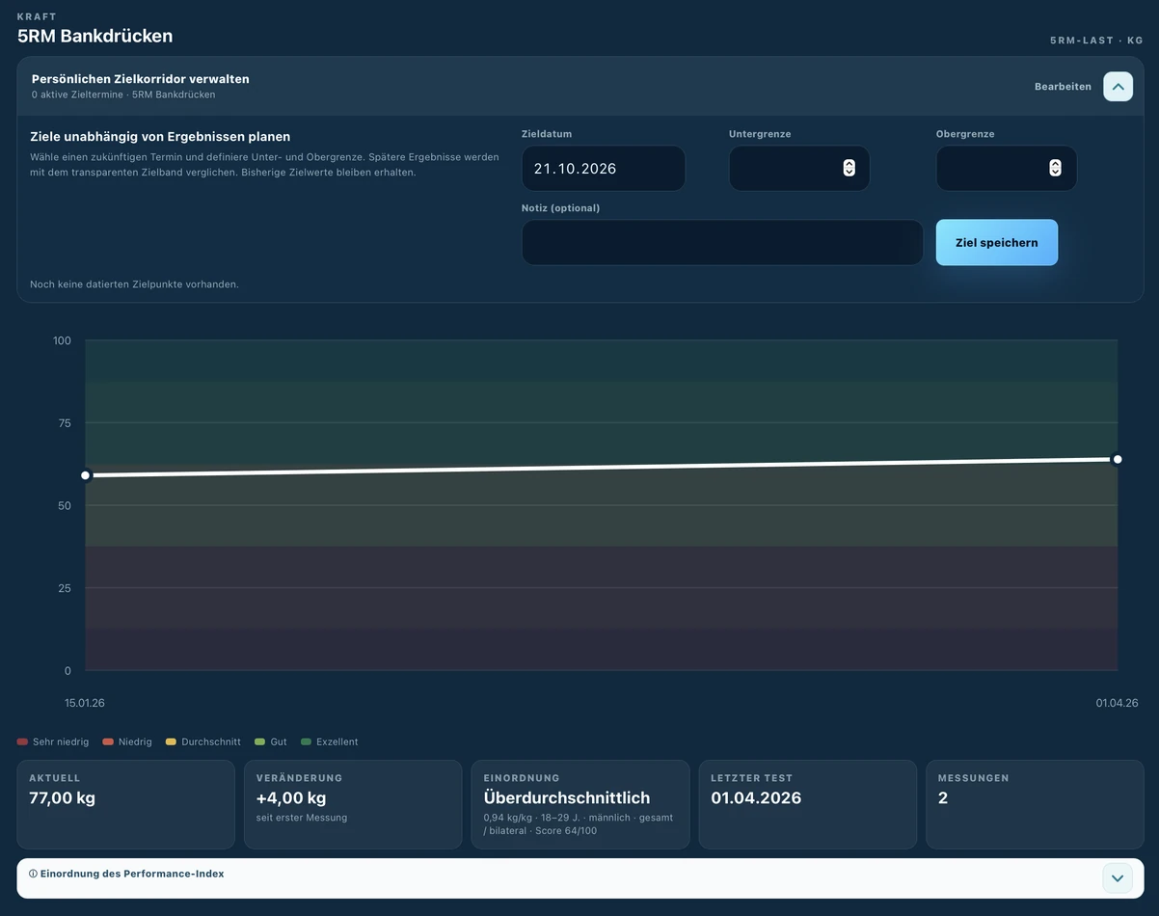1159x916 pixels.
Task: Click the Noch keine datierten Zielpunkte vorhanden message
Action: (134, 284)
